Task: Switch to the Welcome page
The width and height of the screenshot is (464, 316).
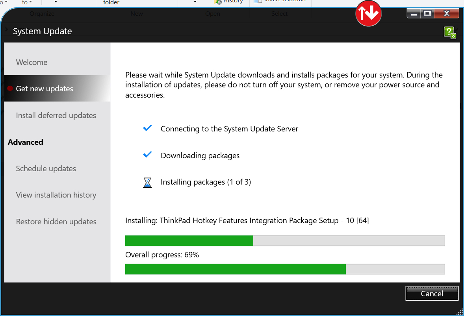Action: [x=31, y=62]
